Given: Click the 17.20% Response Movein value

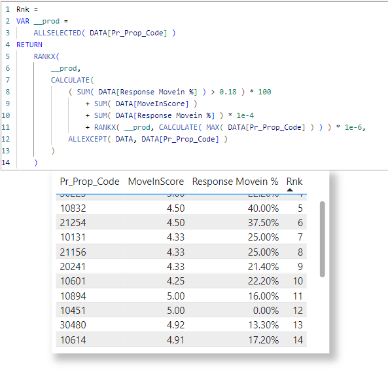Looking at the screenshot, I should [263, 340].
